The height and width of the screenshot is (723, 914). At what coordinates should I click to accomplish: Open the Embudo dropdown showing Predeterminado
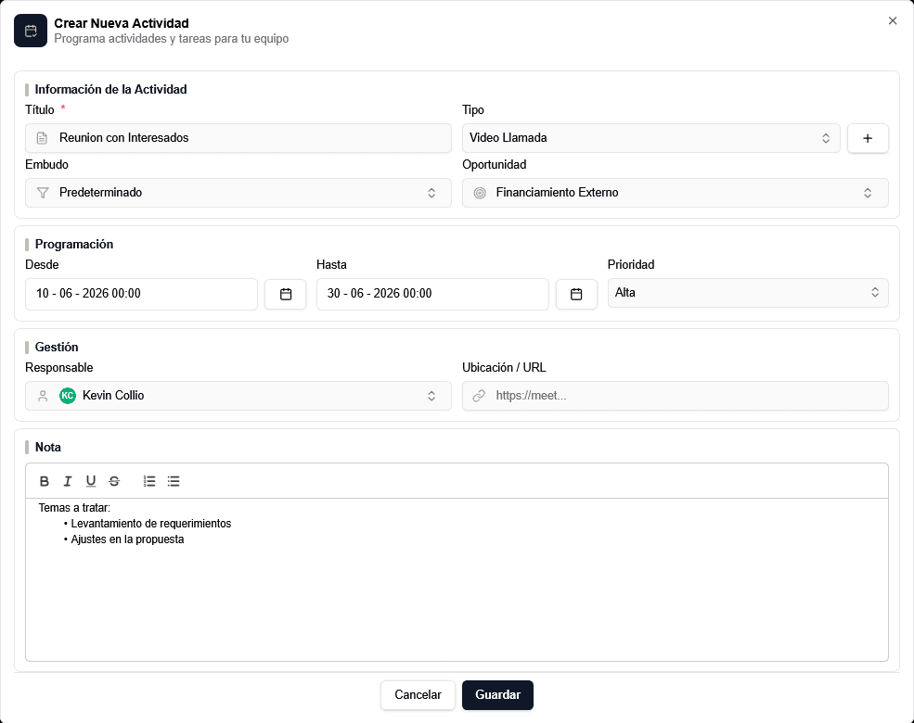[238, 193]
